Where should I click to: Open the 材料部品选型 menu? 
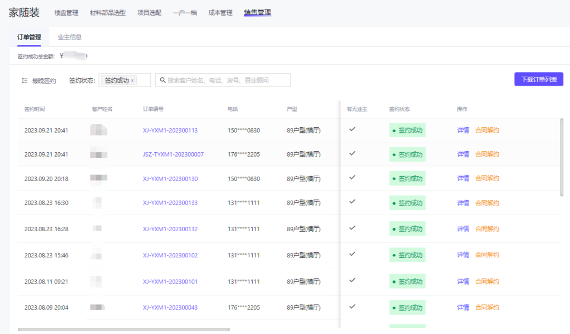[107, 13]
